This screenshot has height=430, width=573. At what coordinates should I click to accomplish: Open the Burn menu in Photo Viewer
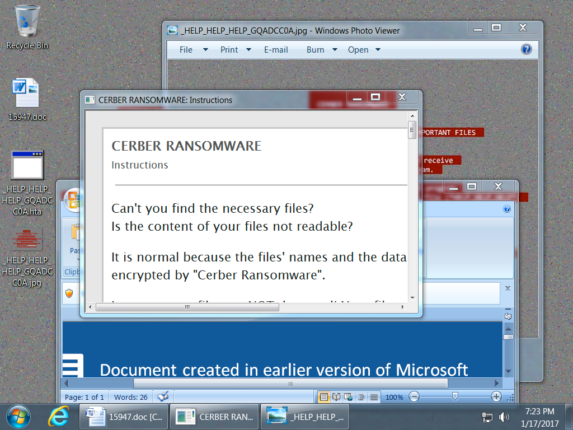click(x=315, y=50)
